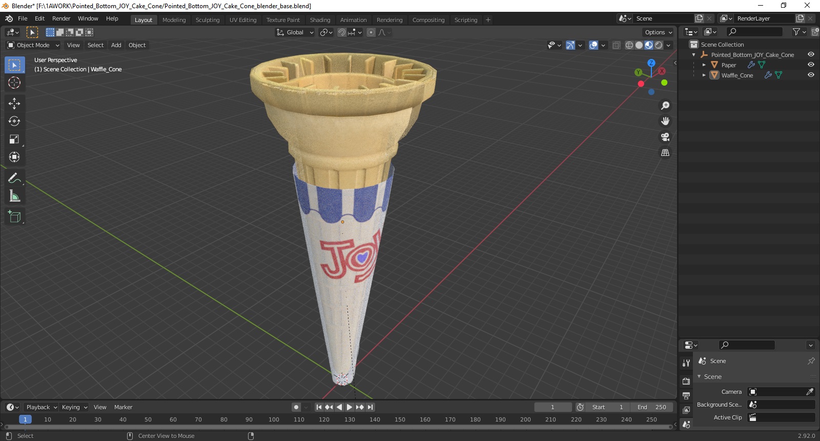Click the outliner search field
The width and height of the screenshot is (820, 441).
point(755,32)
